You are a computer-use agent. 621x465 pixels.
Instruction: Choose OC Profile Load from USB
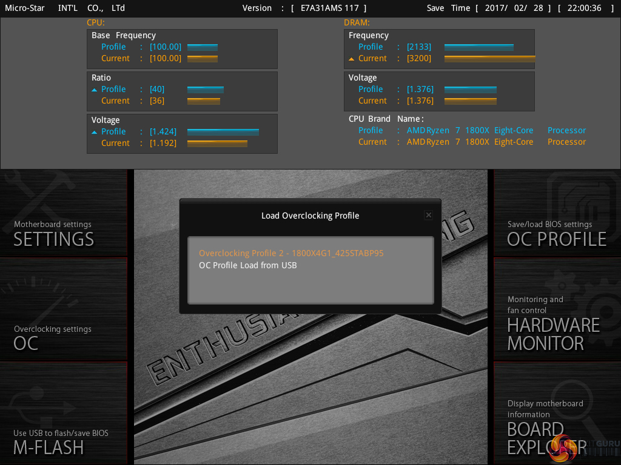coord(248,265)
